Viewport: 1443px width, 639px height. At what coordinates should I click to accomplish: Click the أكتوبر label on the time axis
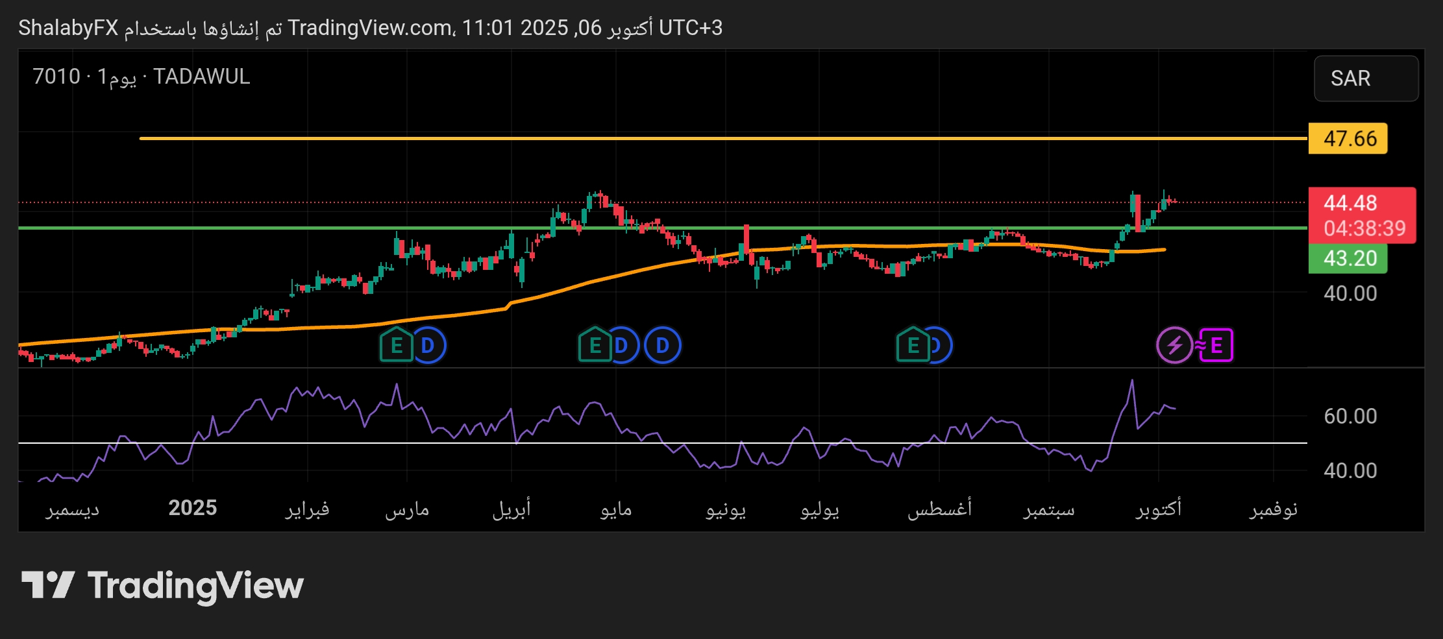pos(1158,508)
